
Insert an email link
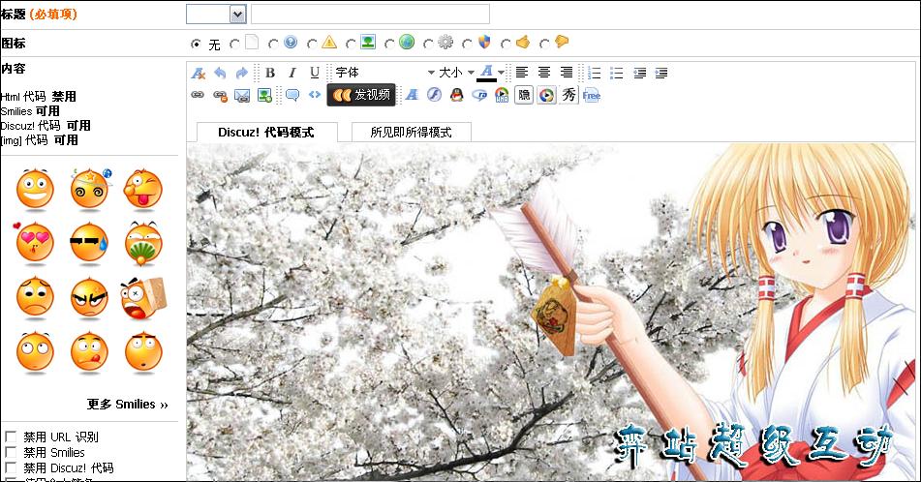242,95
